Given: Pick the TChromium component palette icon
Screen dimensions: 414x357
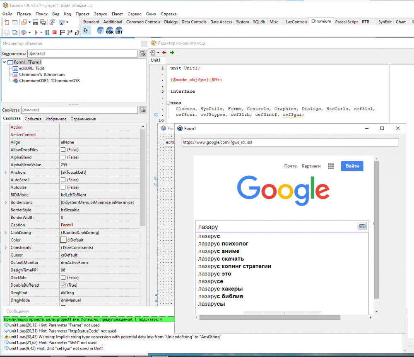Looking at the screenshot, I should coord(100,31).
